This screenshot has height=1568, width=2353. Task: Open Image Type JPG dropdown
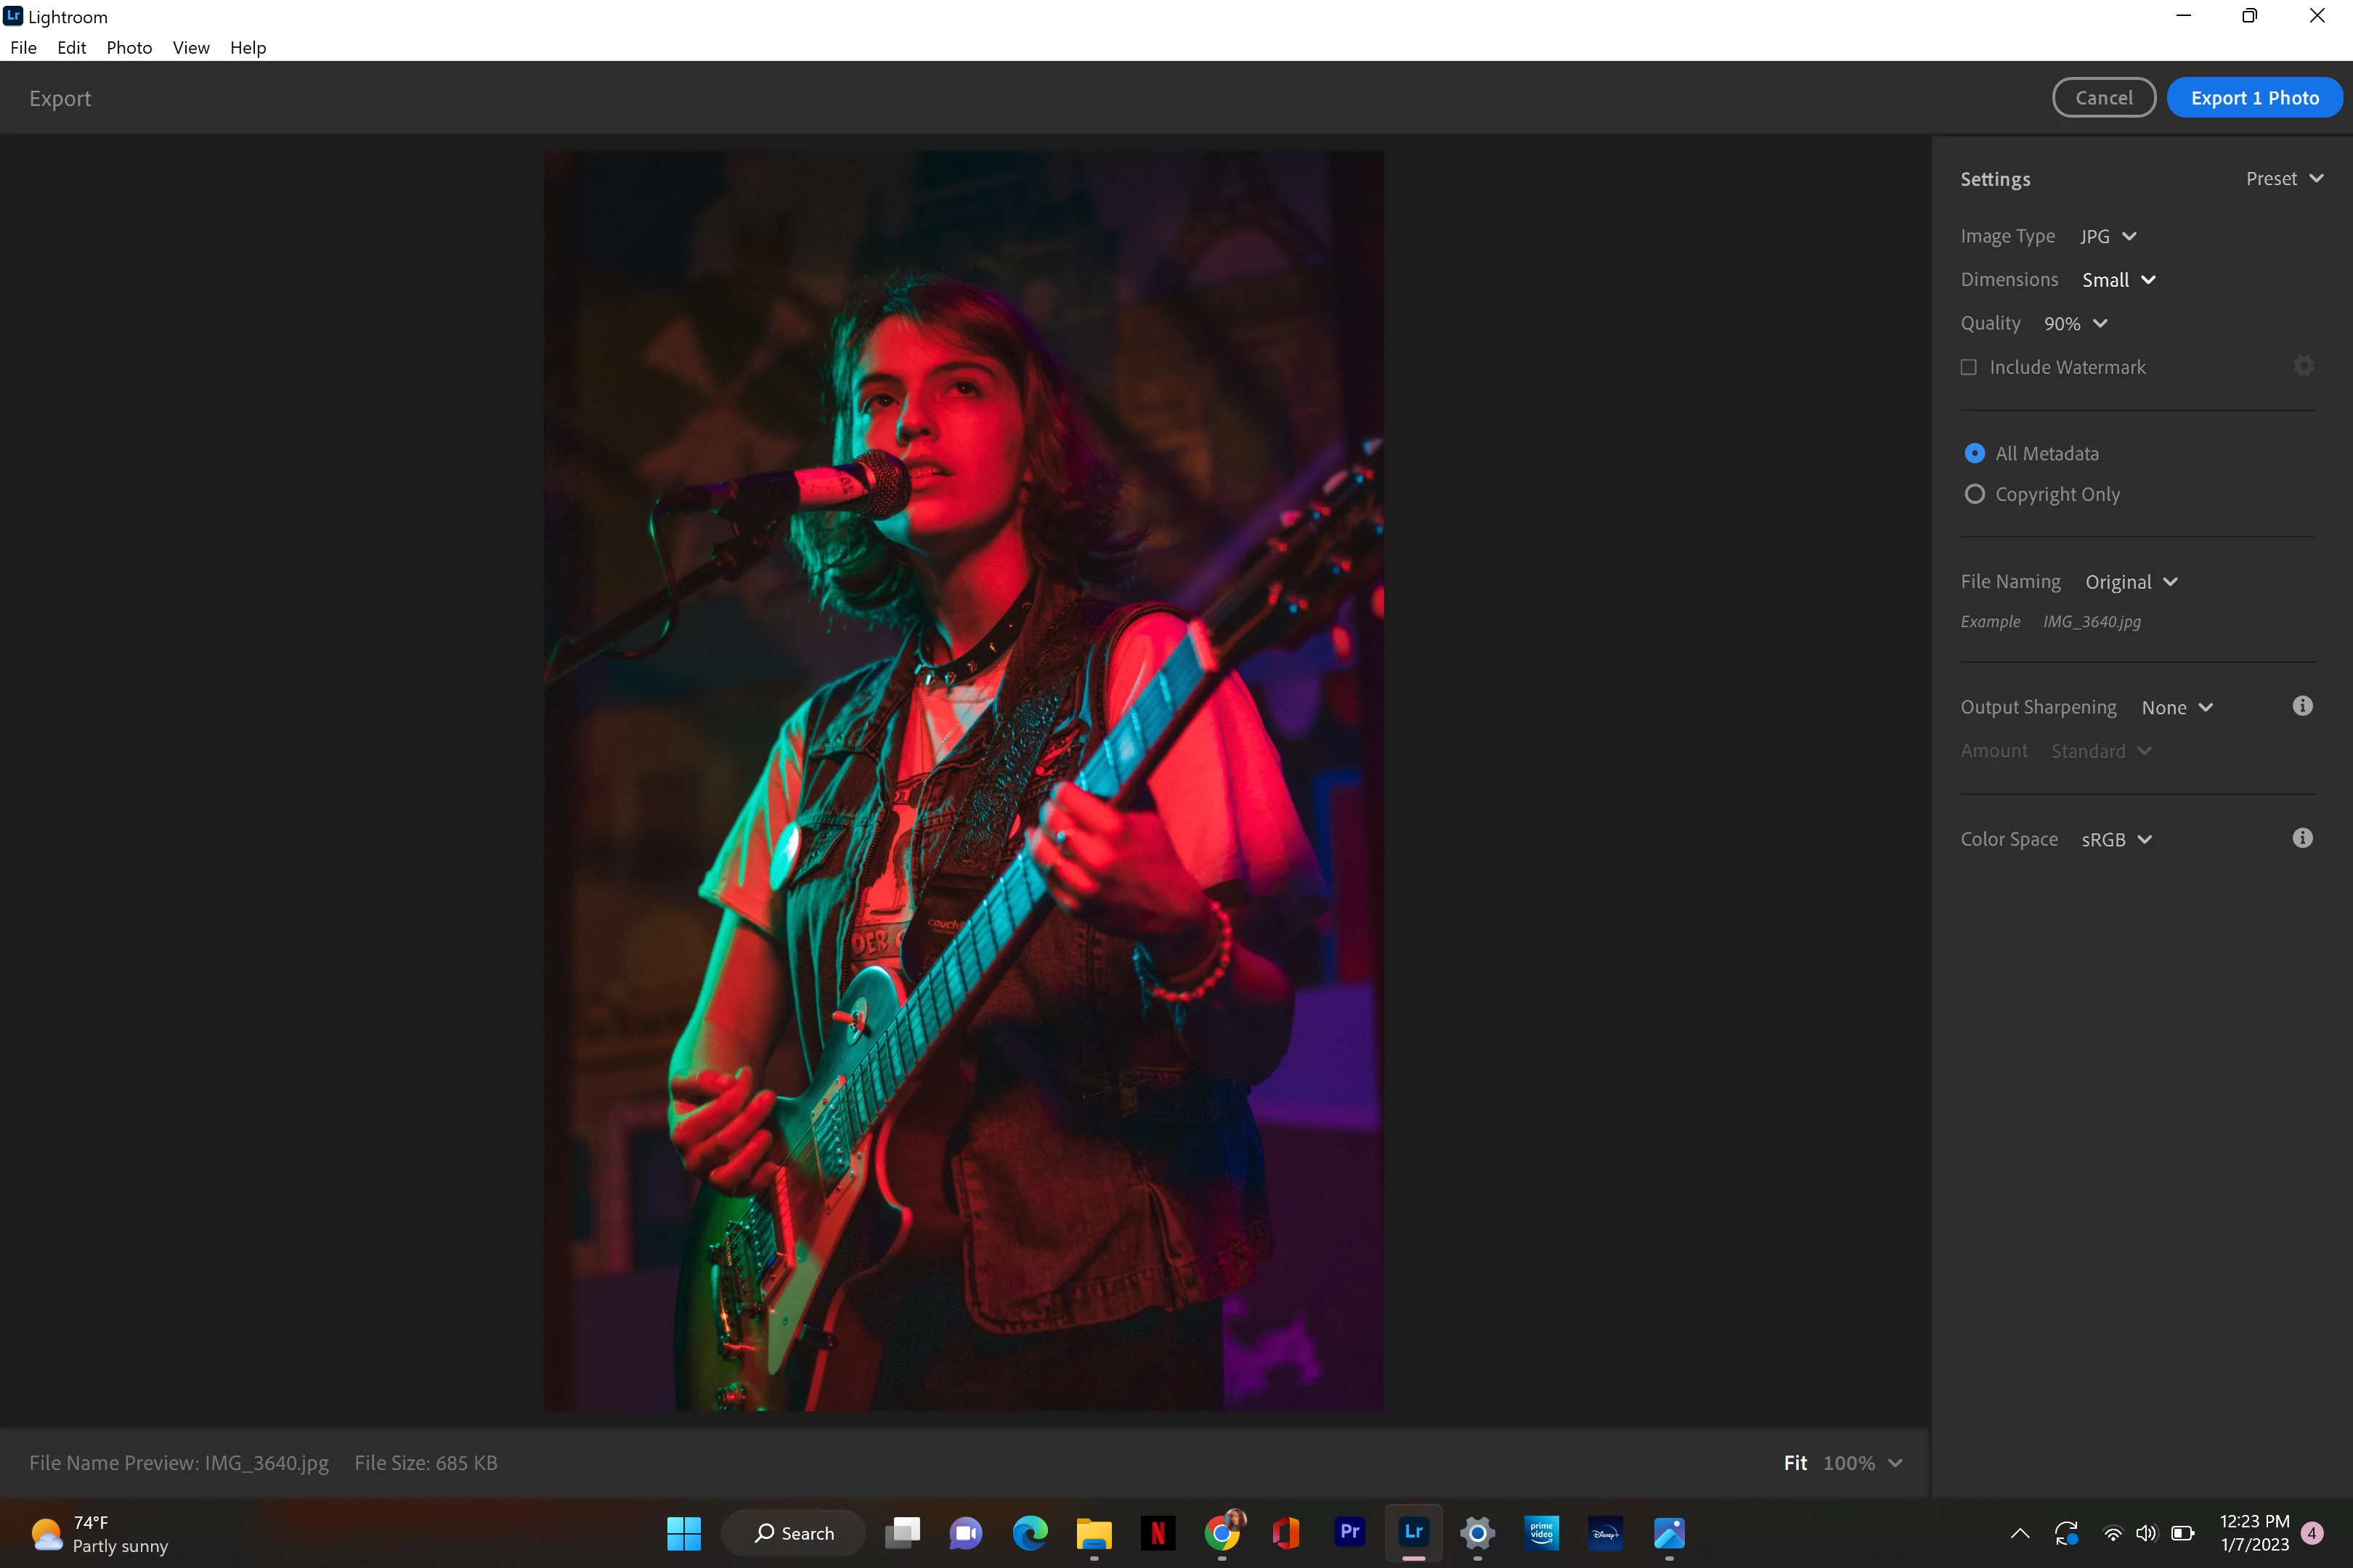(x=2108, y=236)
